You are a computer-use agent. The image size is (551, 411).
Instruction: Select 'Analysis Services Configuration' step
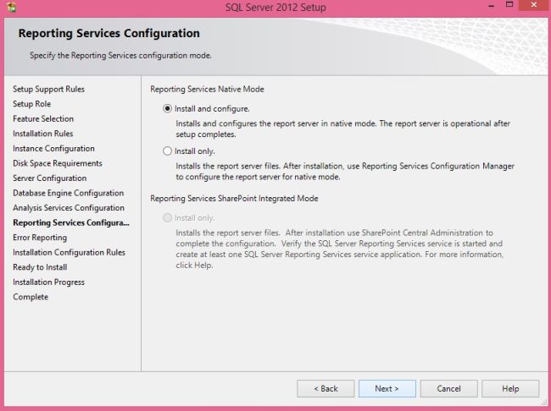tap(69, 207)
